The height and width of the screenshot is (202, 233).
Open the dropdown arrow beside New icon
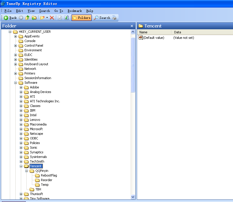pyautogui.click(x=47, y=18)
